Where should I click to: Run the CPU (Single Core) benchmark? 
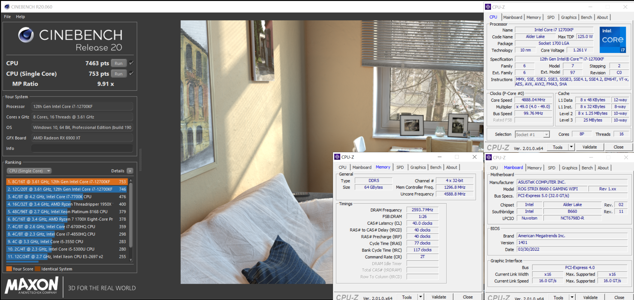[x=118, y=74]
